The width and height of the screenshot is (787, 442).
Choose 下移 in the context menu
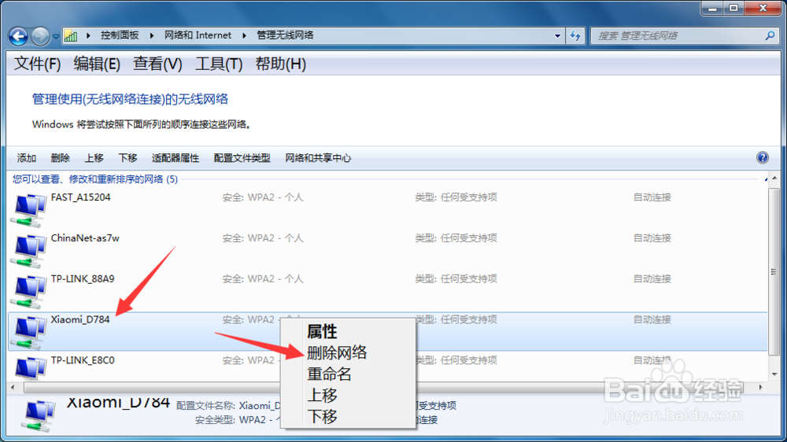322,416
